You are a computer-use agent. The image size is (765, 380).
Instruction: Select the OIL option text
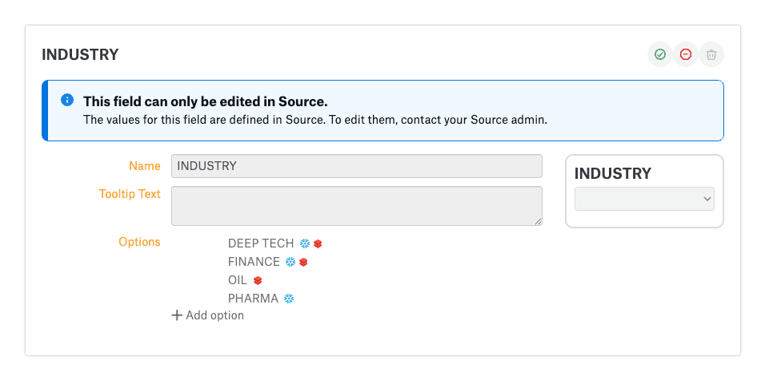(x=238, y=280)
